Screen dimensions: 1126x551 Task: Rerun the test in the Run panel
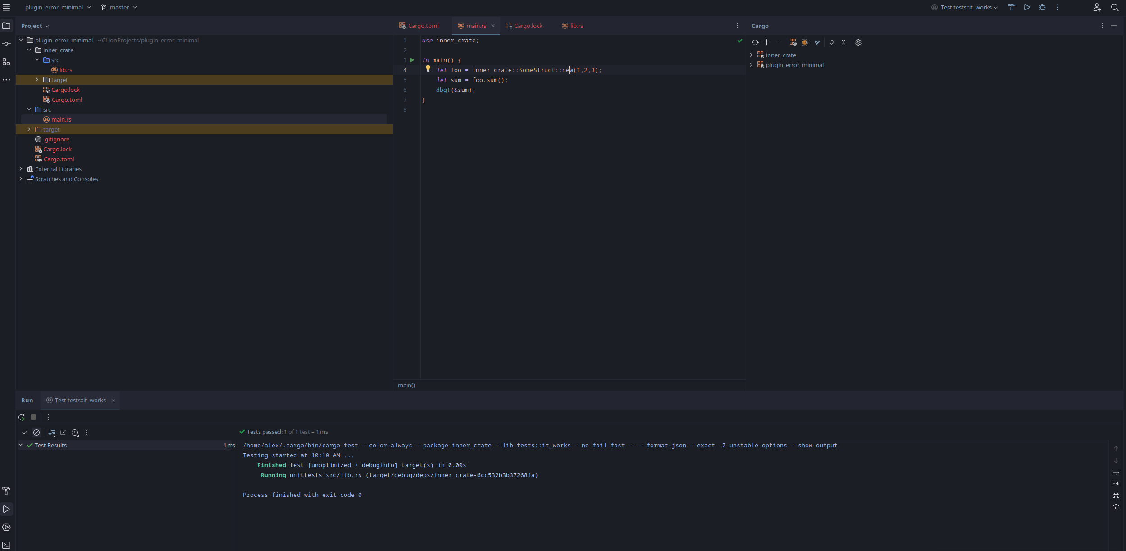[21, 417]
